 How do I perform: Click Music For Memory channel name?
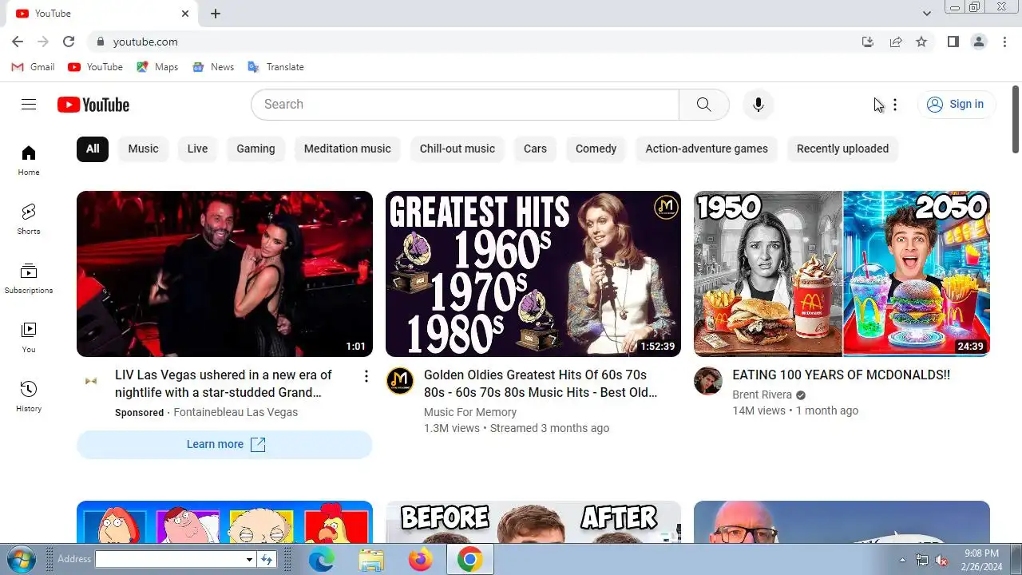click(470, 412)
